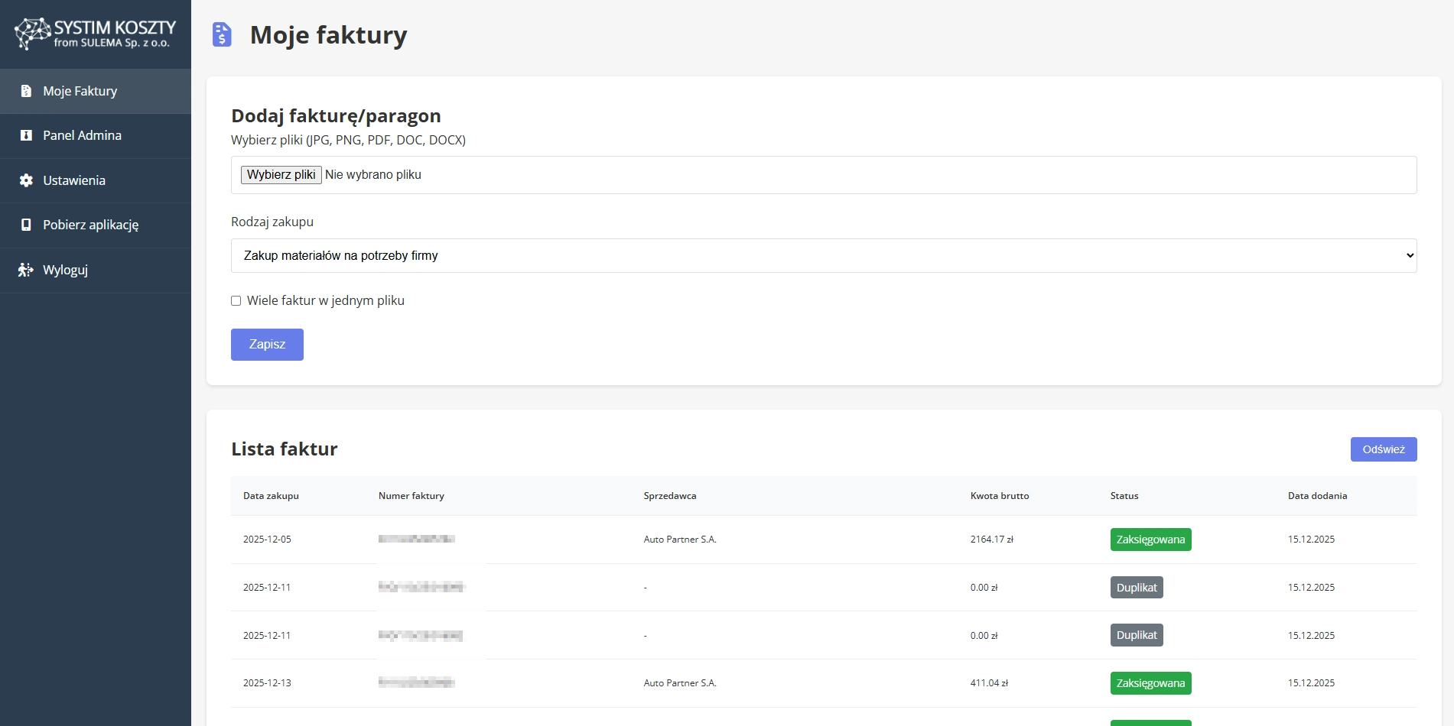Click the Wybierz pliki file chooser button

pyautogui.click(x=281, y=175)
